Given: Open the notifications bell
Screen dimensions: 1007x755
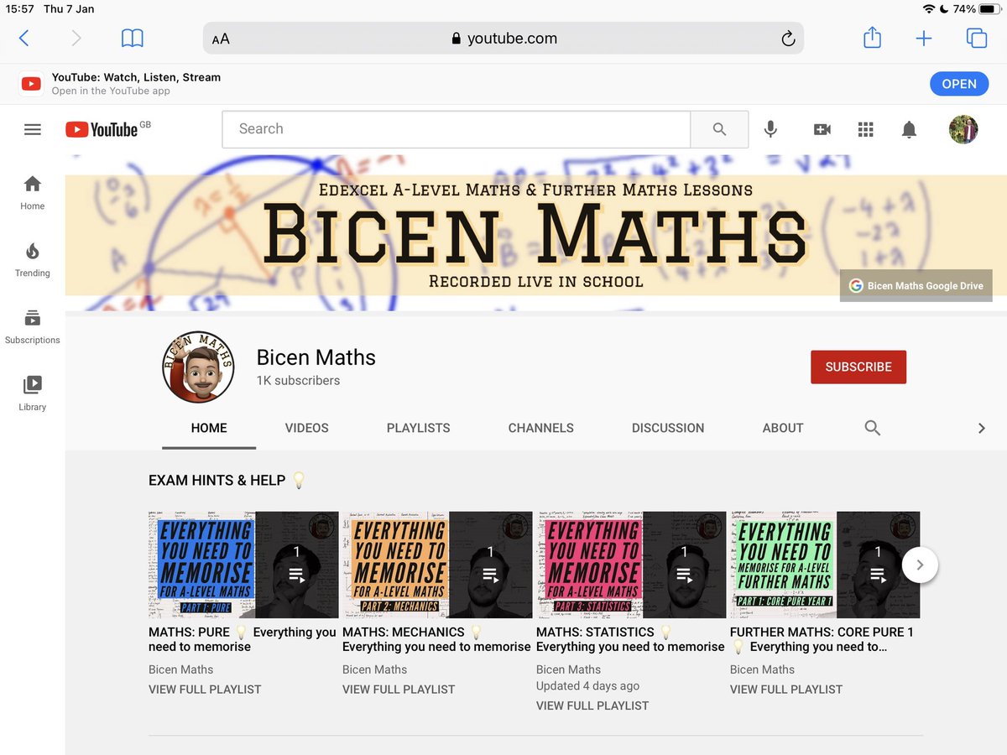Looking at the screenshot, I should coord(909,129).
